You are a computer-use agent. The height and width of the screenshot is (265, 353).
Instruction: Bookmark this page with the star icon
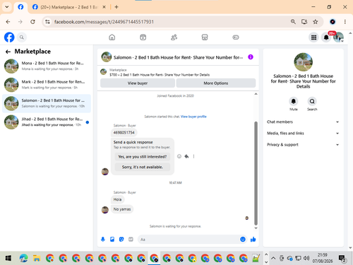[x=316, y=22]
